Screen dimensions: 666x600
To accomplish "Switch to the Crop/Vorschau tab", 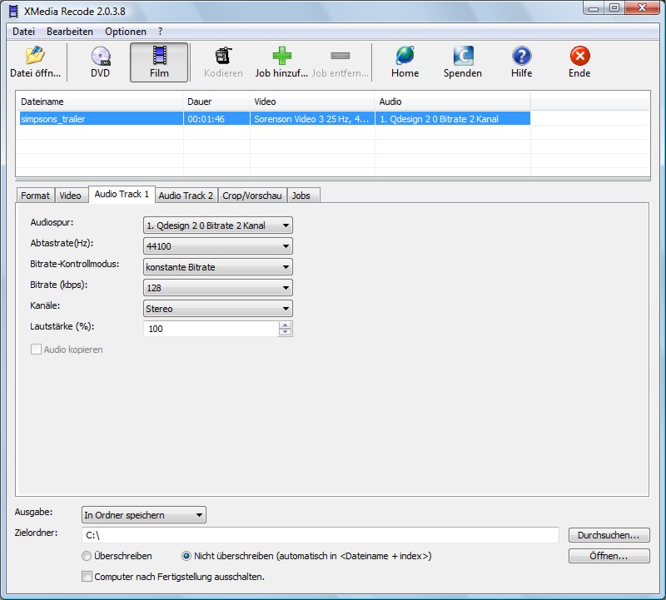I will click(x=251, y=196).
